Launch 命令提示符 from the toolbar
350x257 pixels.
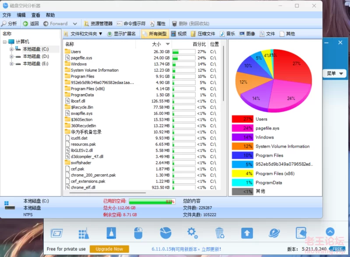131,24
